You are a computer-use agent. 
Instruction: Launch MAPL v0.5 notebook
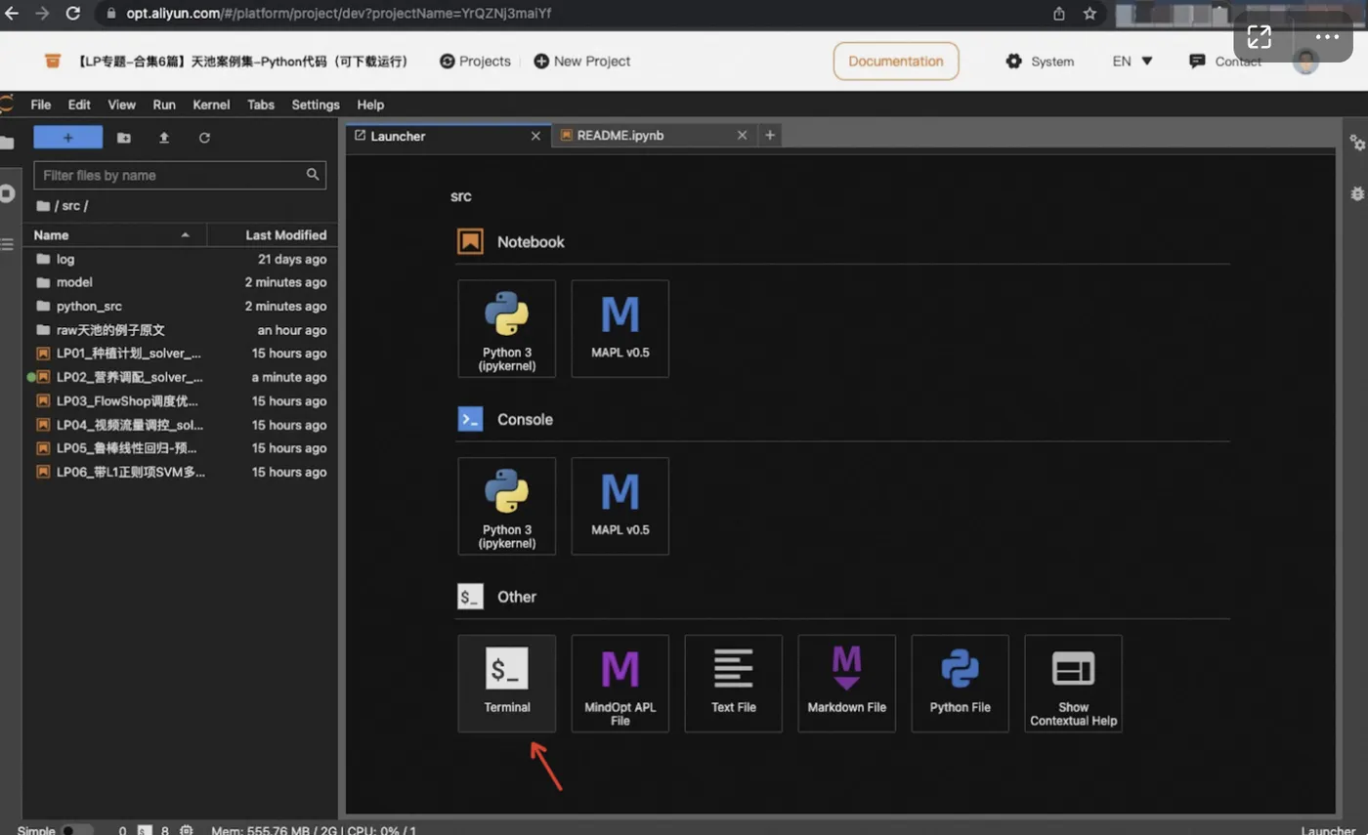pos(620,329)
